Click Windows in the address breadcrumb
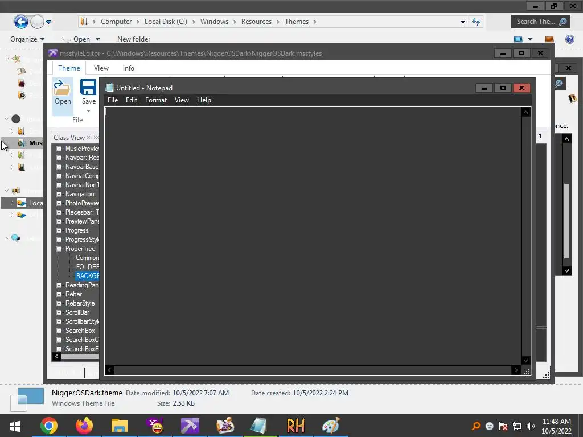 coord(214,22)
